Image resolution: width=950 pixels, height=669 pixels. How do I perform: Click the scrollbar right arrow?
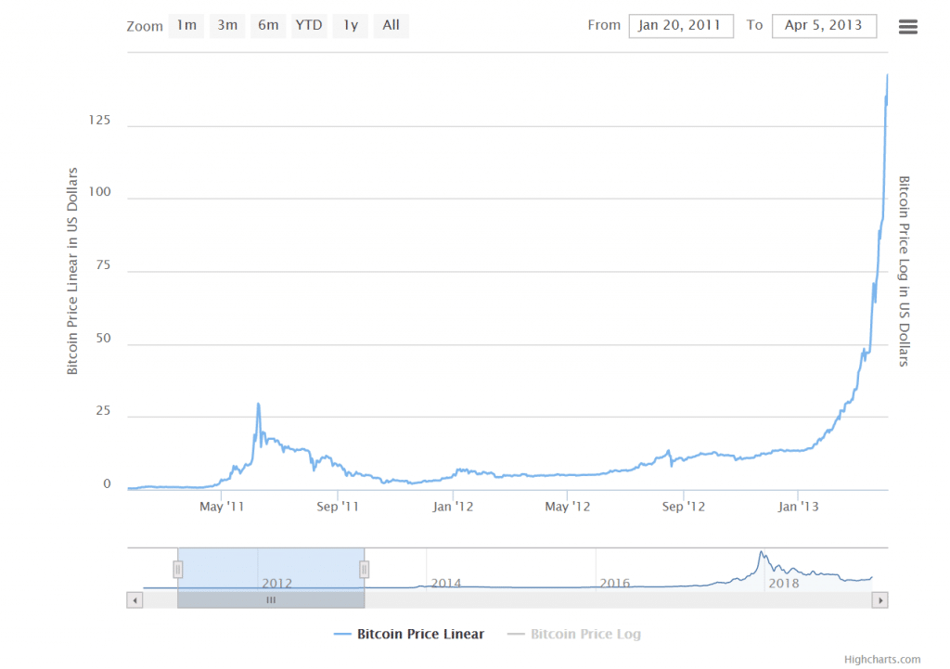click(x=879, y=600)
